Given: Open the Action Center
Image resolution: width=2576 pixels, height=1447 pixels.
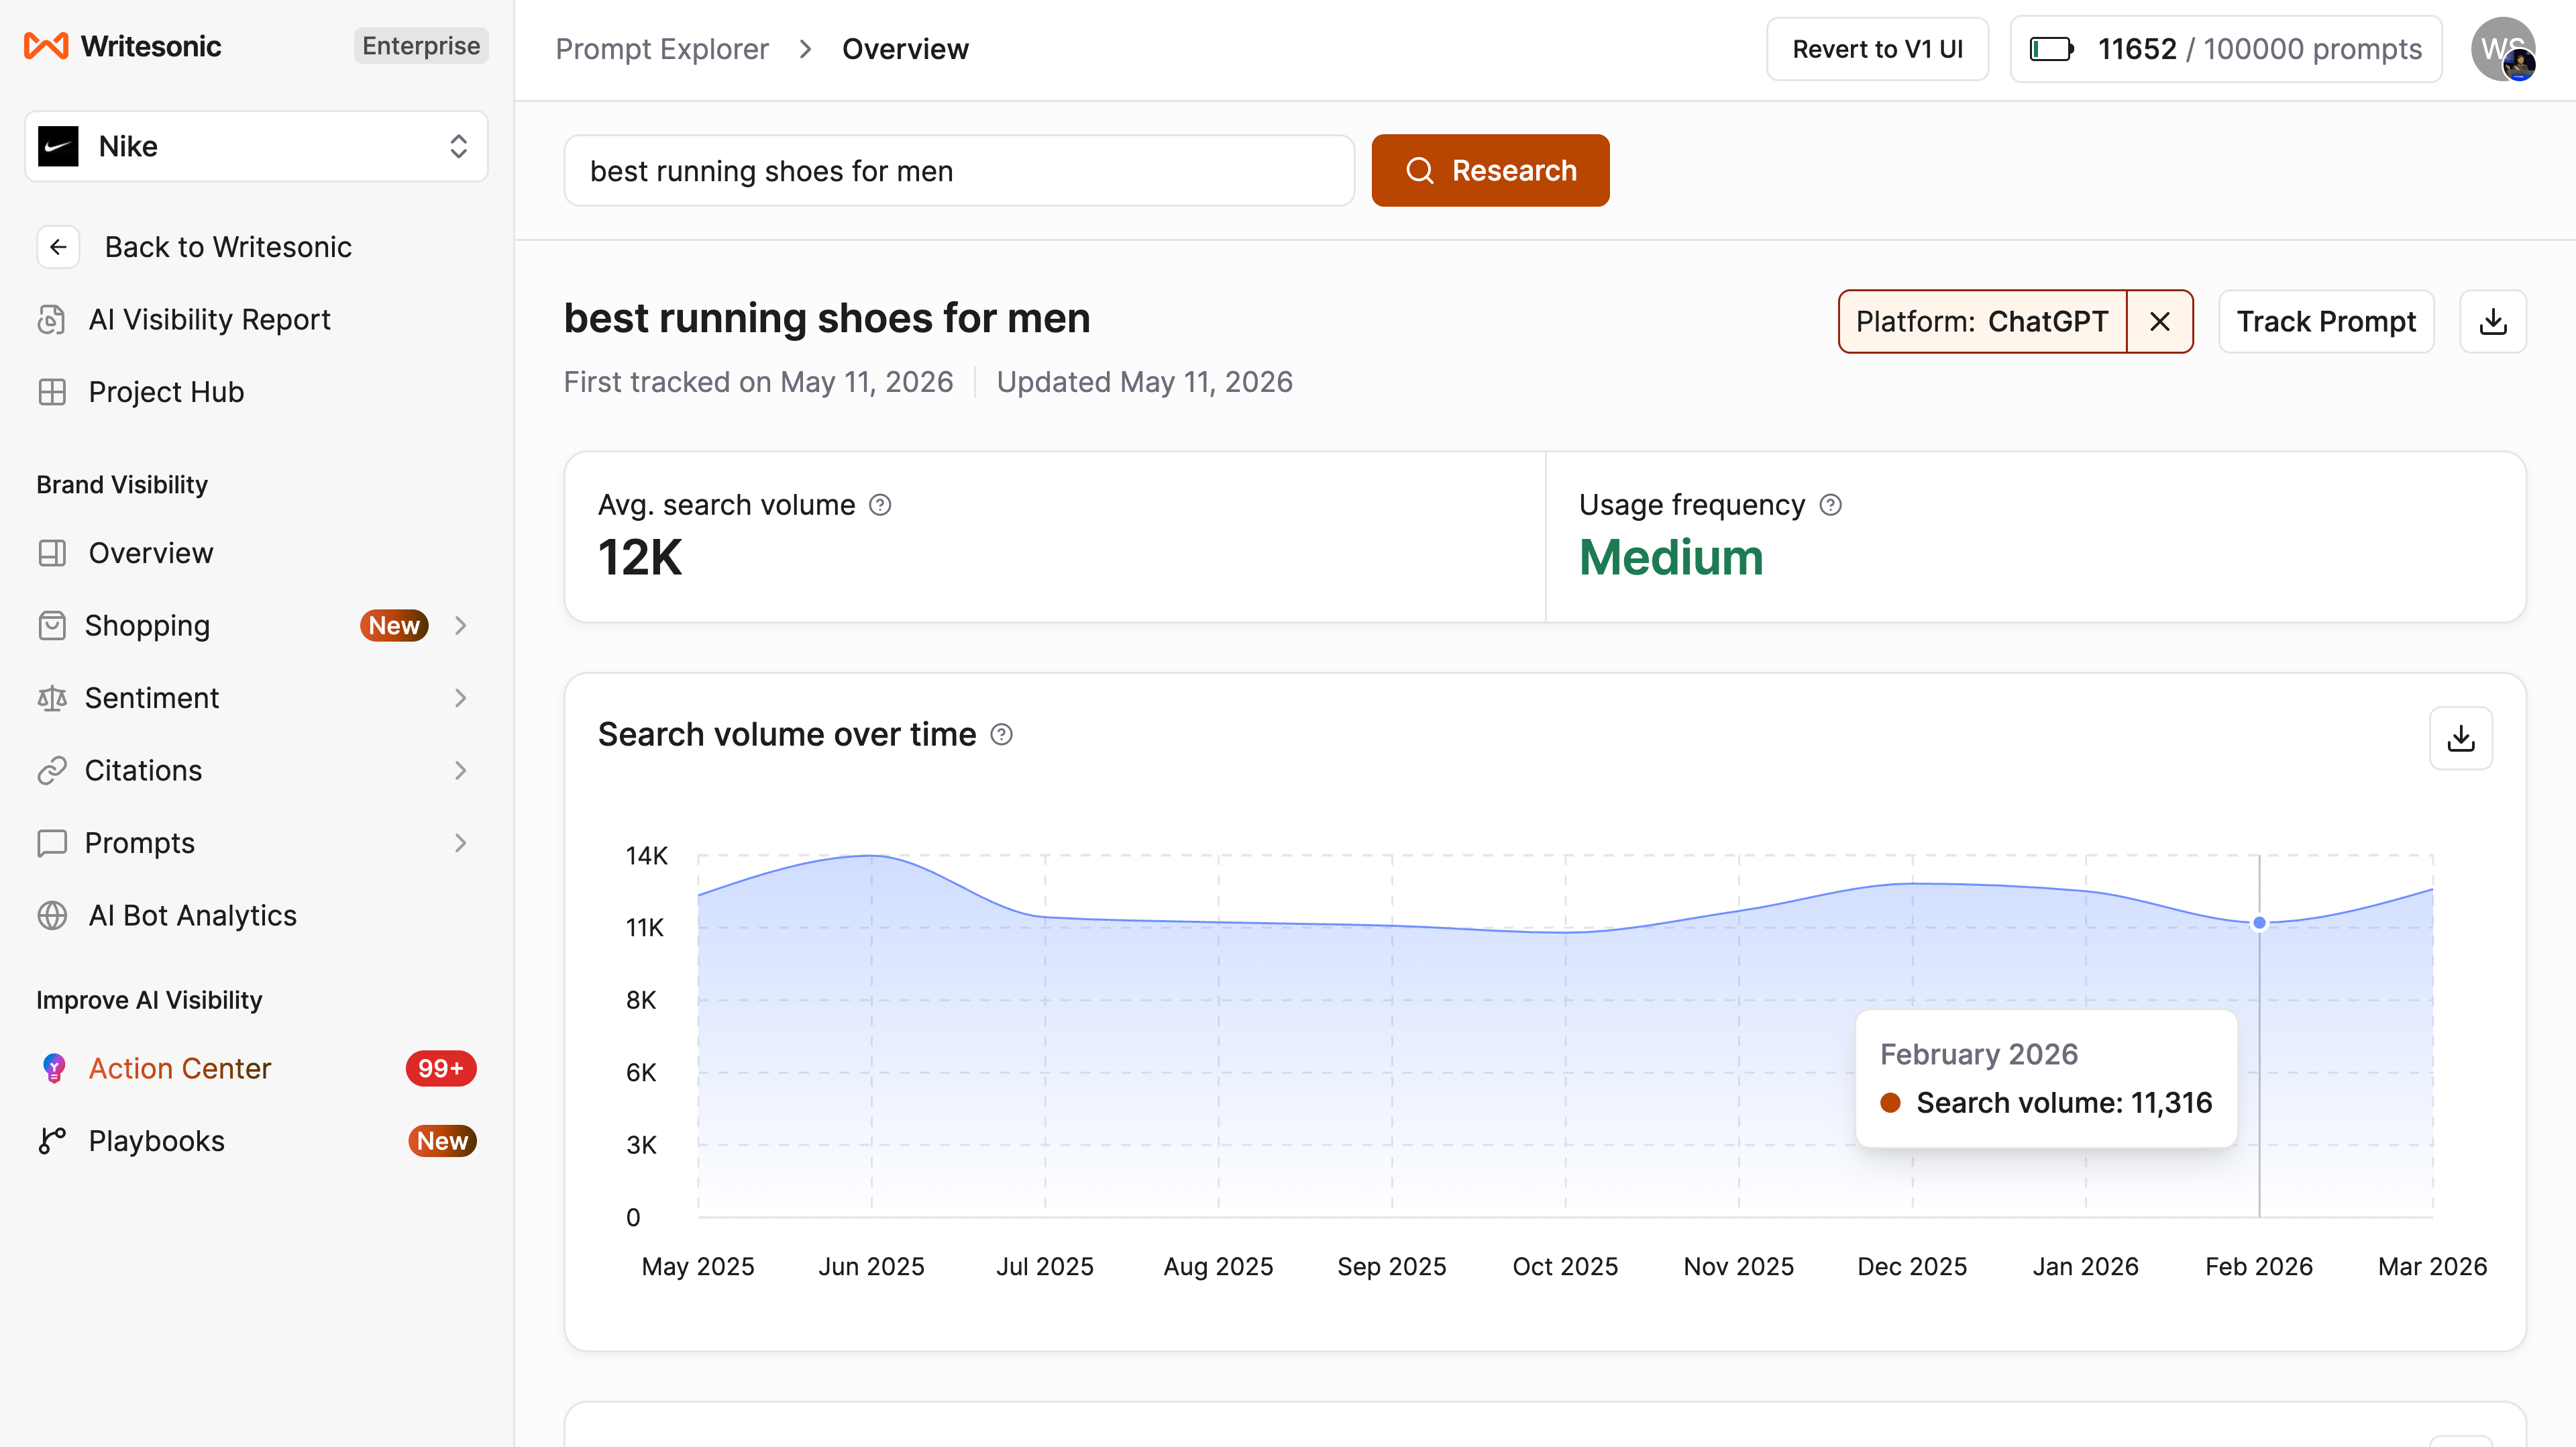Looking at the screenshot, I should point(179,1068).
